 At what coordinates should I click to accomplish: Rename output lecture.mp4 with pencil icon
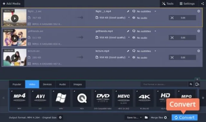(x=128, y=51)
